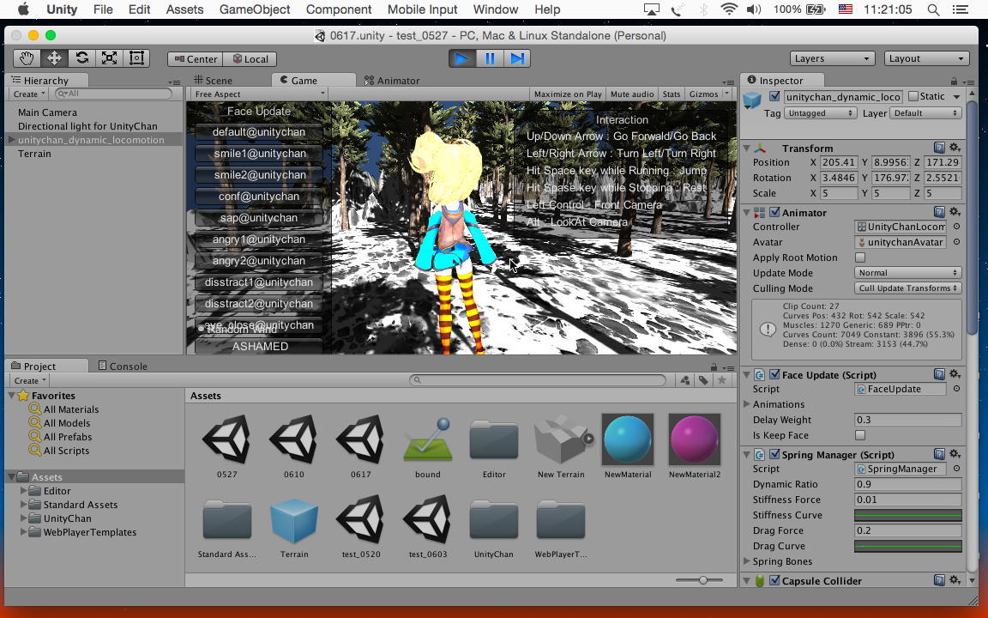Toggle the Static checkbox in Inspector
This screenshot has height=618, width=988.
click(x=913, y=96)
